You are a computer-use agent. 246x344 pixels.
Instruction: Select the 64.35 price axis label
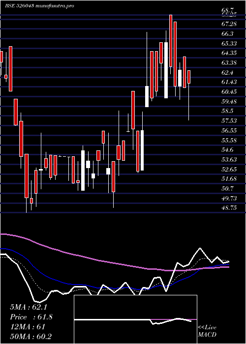229,53
